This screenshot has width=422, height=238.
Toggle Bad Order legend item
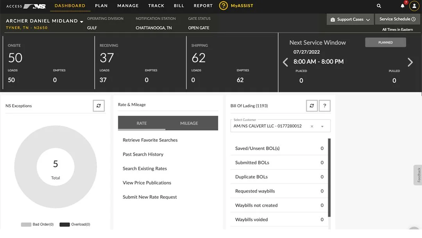point(38,224)
